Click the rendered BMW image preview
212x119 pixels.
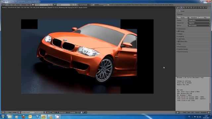click(x=87, y=56)
